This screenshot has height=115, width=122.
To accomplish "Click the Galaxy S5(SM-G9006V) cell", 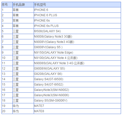I will click(77, 101).
